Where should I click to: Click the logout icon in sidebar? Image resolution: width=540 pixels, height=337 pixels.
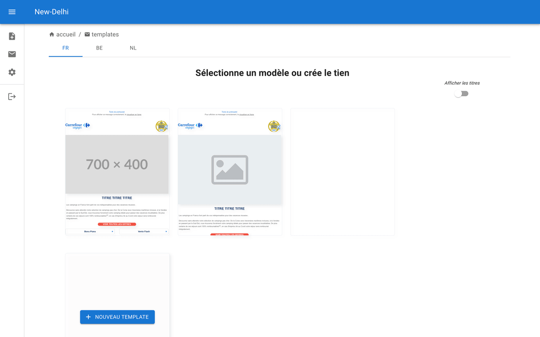pyautogui.click(x=12, y=97)
